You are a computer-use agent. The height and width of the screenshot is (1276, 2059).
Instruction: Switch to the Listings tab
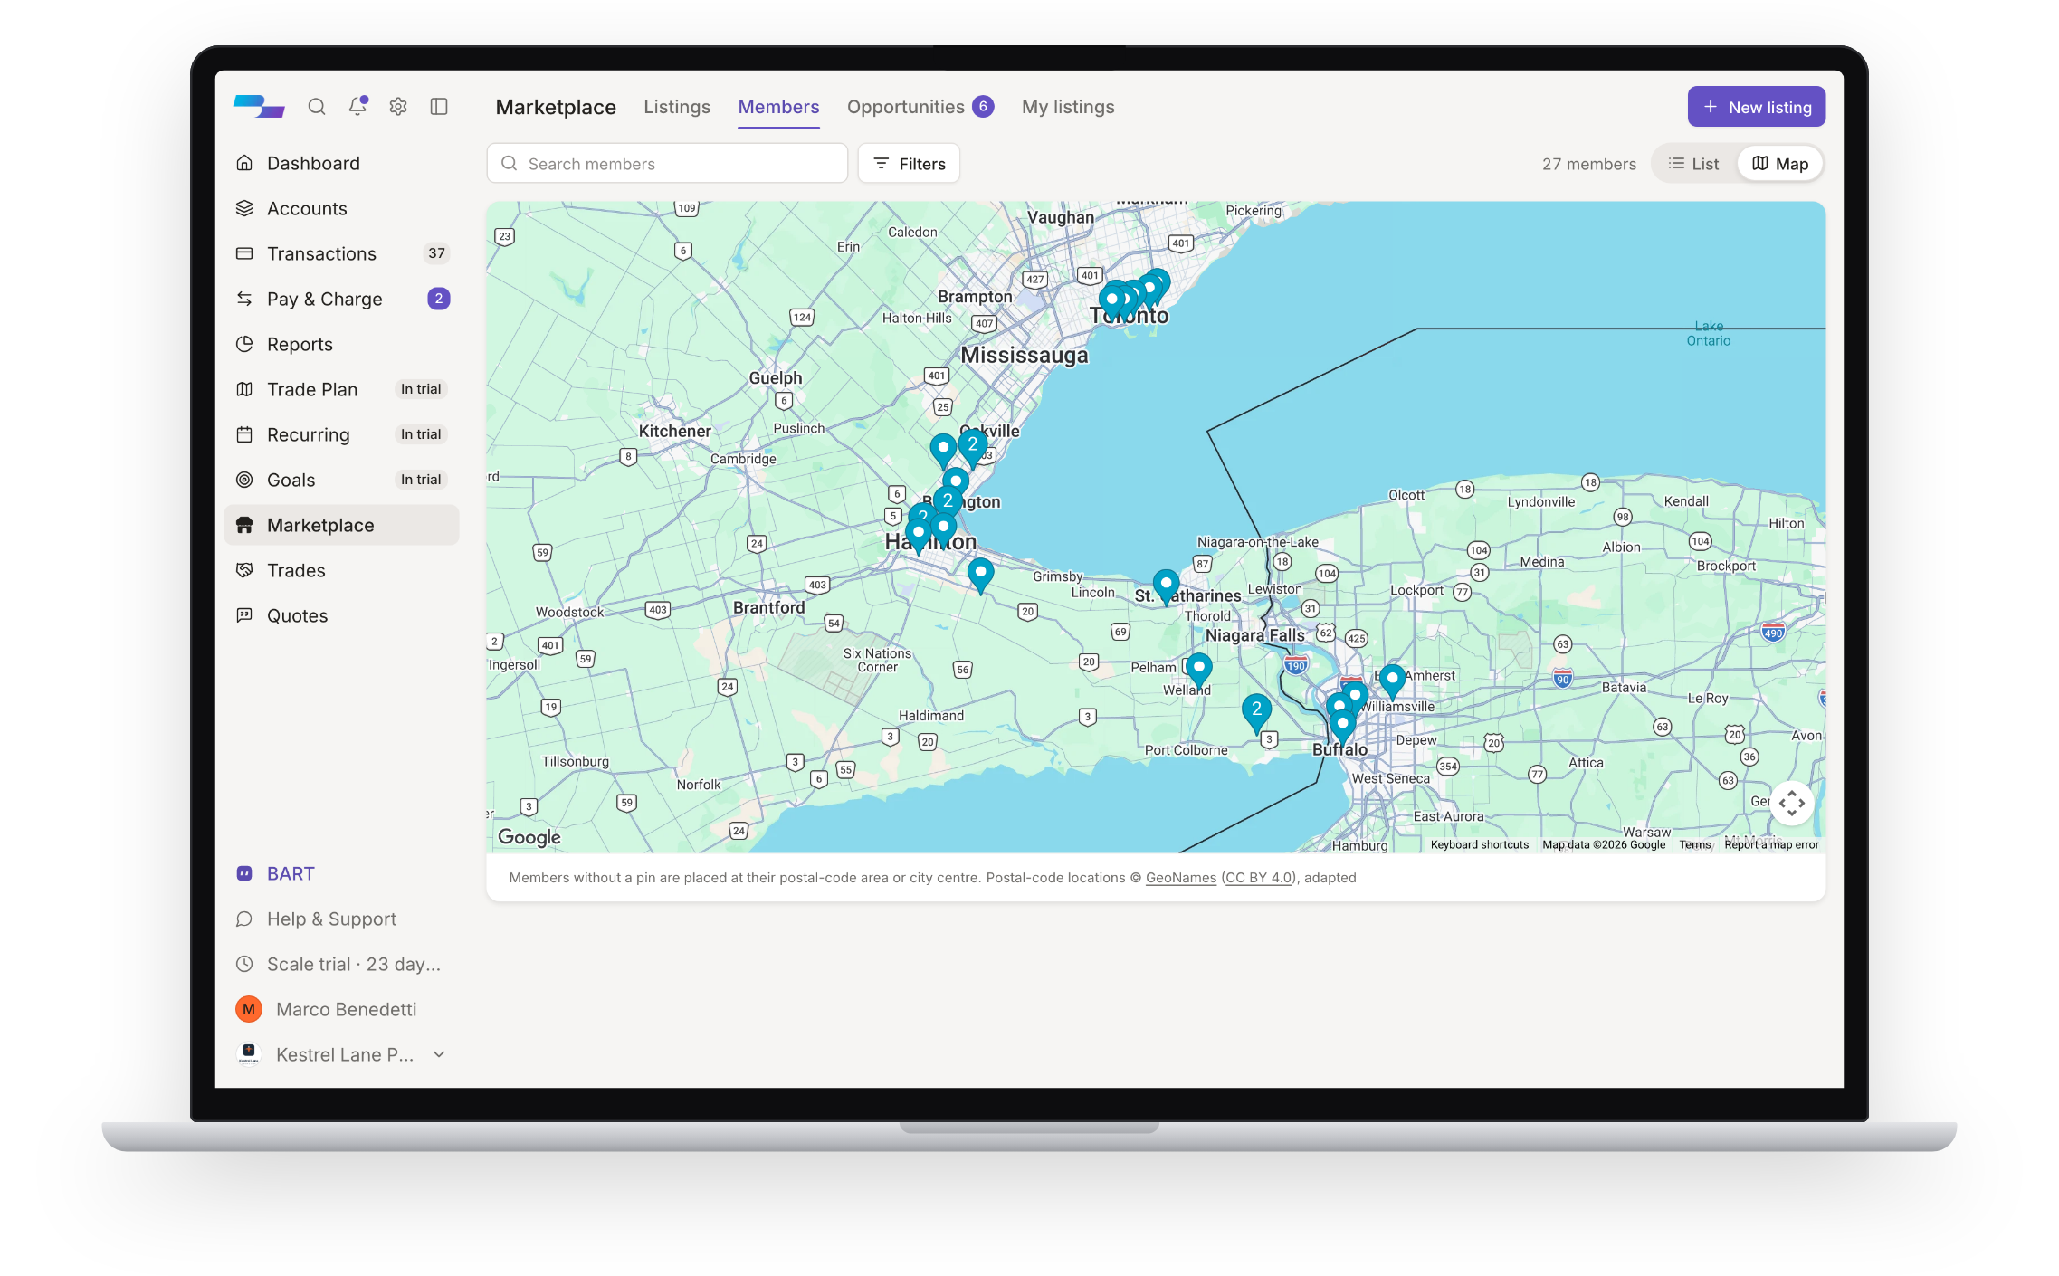(677, 107)
